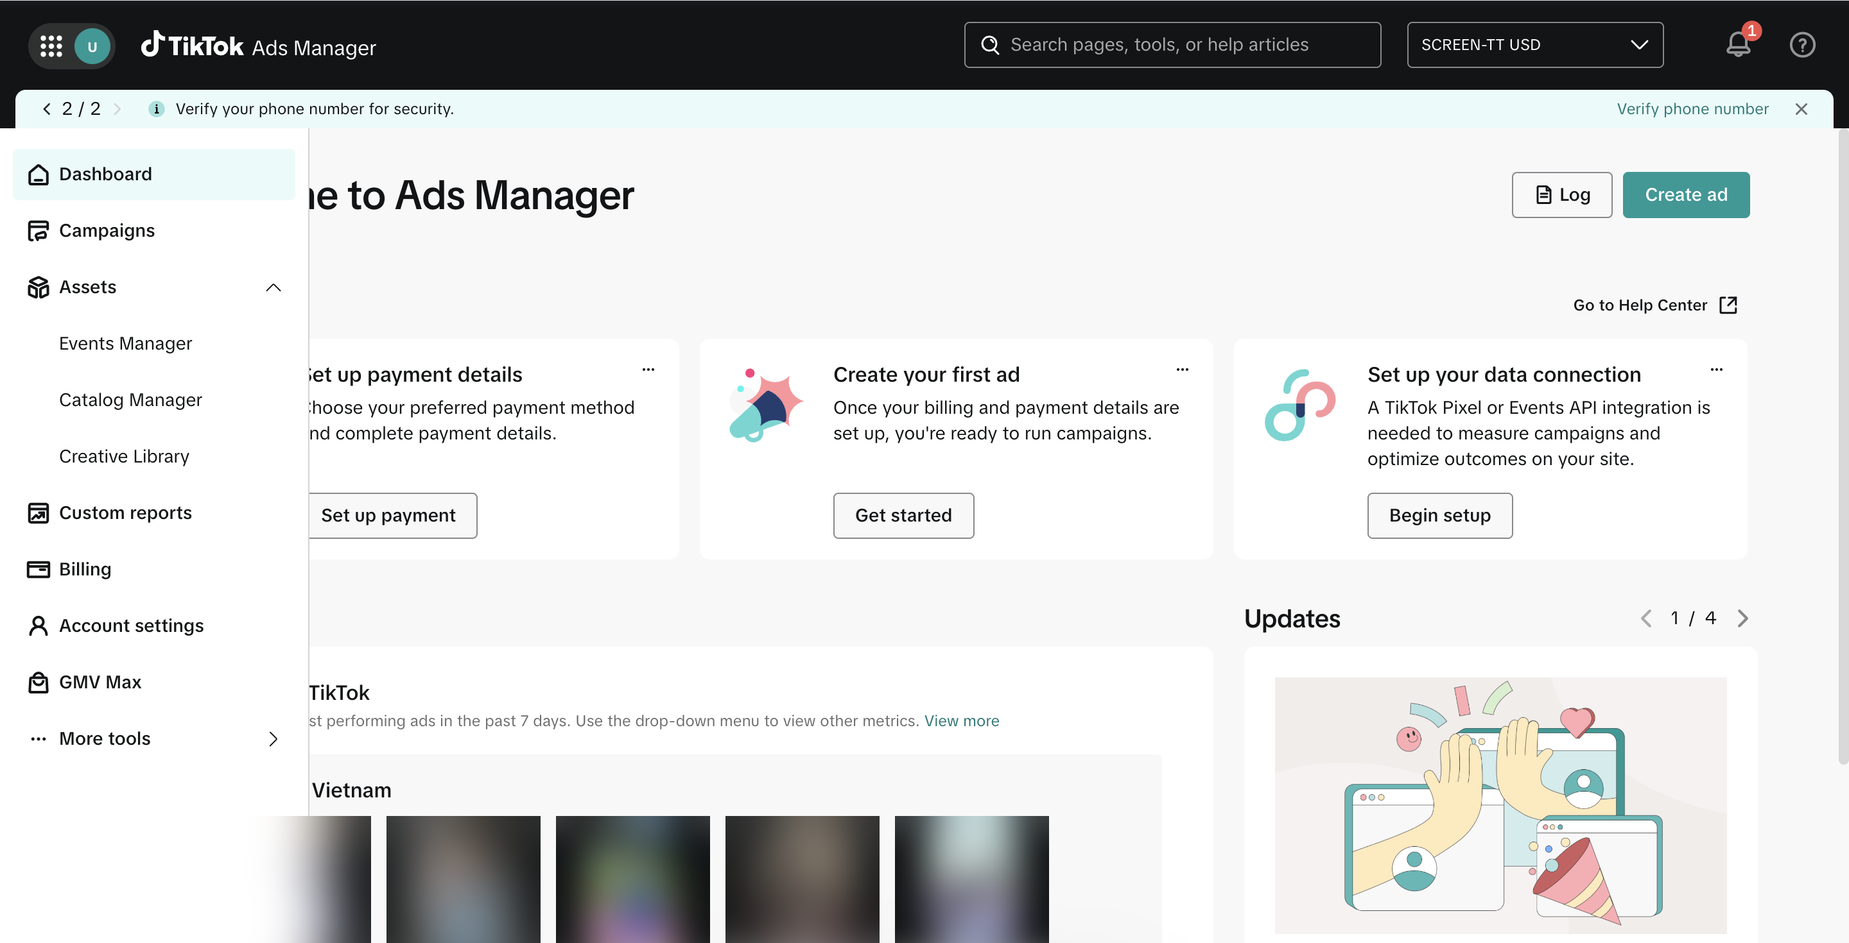Click the user avatar U icon
Image resolution: width=1849 pixels, height=943 pixels.
pos(92,47)
